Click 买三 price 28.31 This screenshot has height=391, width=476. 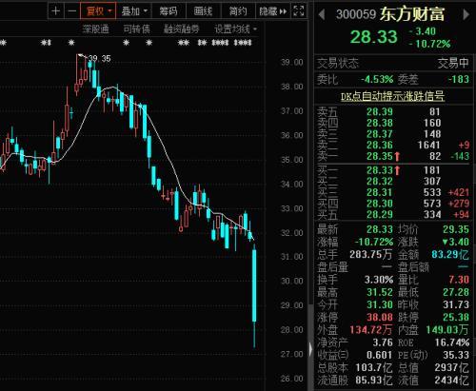[x=380, y=192]
